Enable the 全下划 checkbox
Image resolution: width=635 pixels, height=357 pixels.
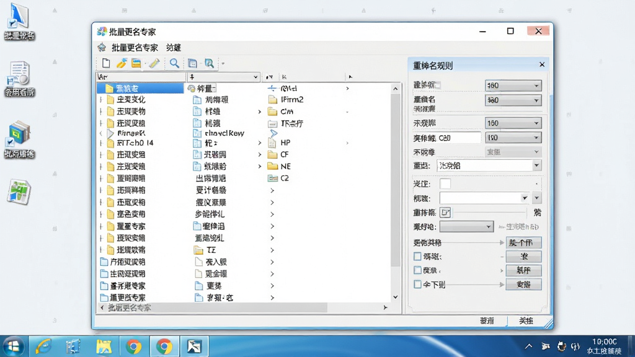417,284
